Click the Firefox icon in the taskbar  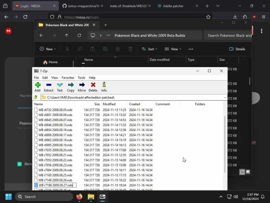79,197
